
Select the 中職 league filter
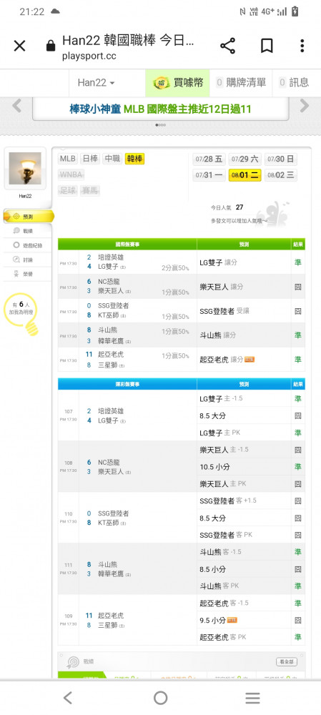tap(112, 159)
